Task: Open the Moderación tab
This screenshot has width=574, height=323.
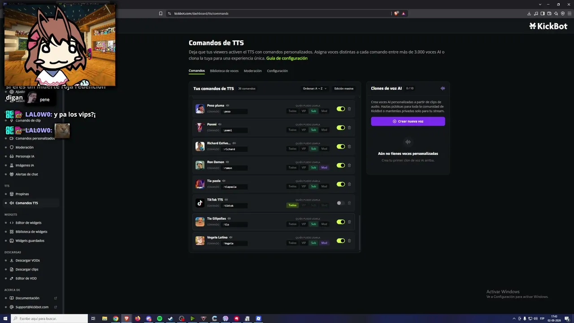Action: click(x=253, y=71)
